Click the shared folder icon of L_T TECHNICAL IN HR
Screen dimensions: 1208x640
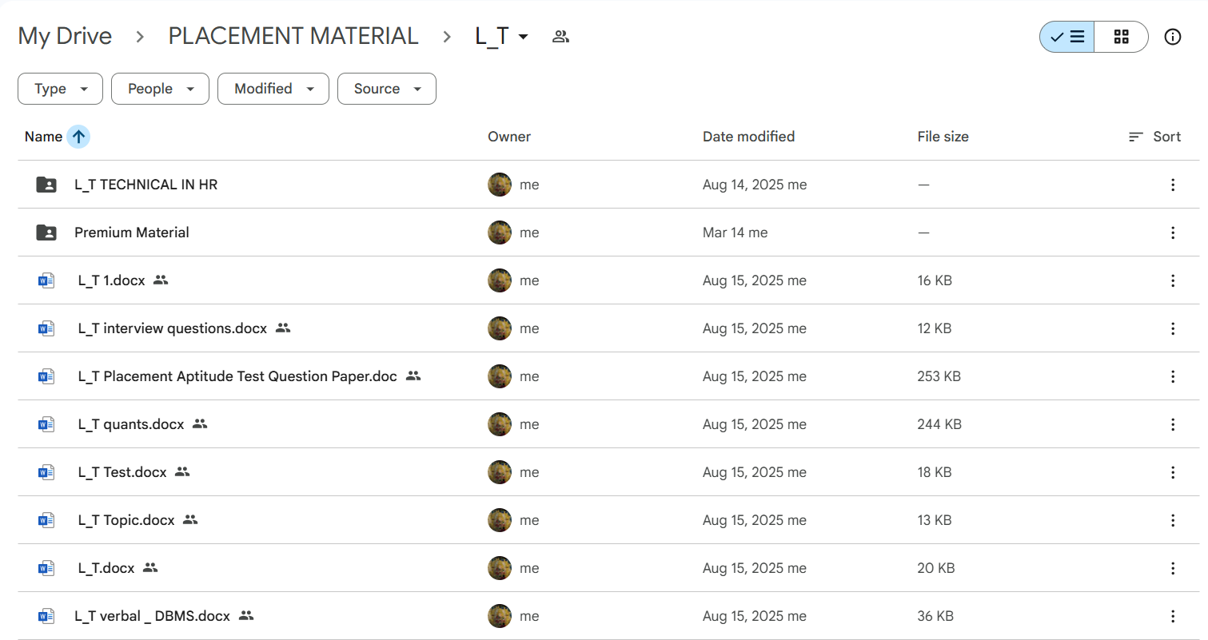click(46, 185)
